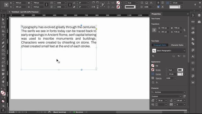
Task: Toggle screen mode at toolbox bottom
Action: 3,111
